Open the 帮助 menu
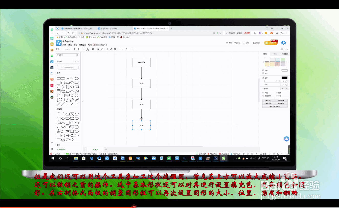This screenshot has height=208, width=339. (90, 45)
